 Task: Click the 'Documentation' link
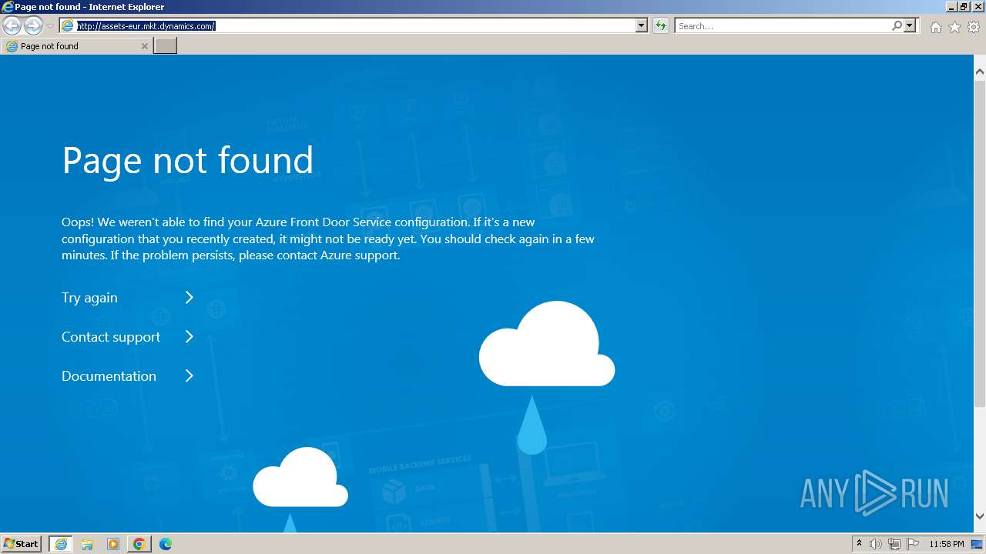click(109, 376)
